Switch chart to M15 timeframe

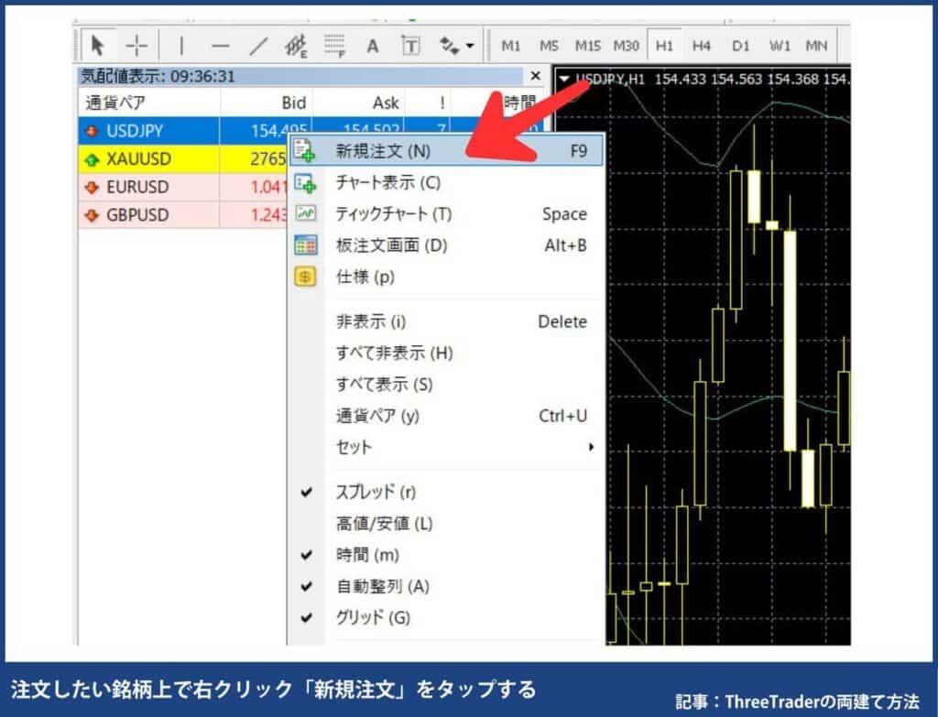coord(587,46)
